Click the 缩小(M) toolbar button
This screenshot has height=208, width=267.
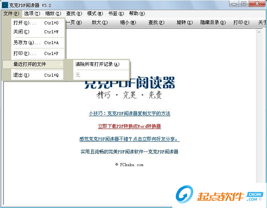[128, 22]
